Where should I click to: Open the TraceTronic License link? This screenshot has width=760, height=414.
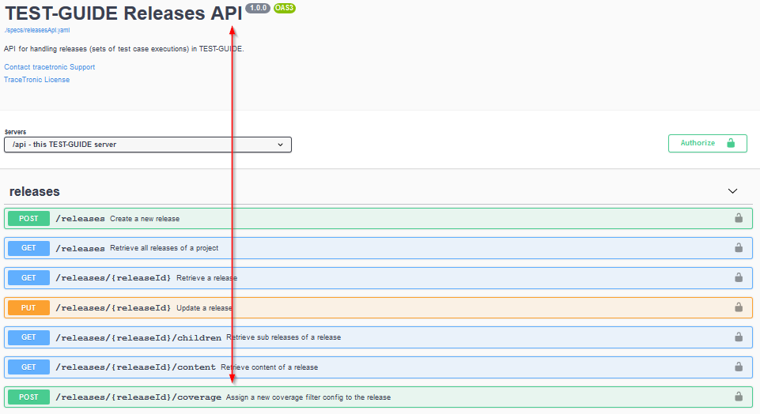click(37, 80)
